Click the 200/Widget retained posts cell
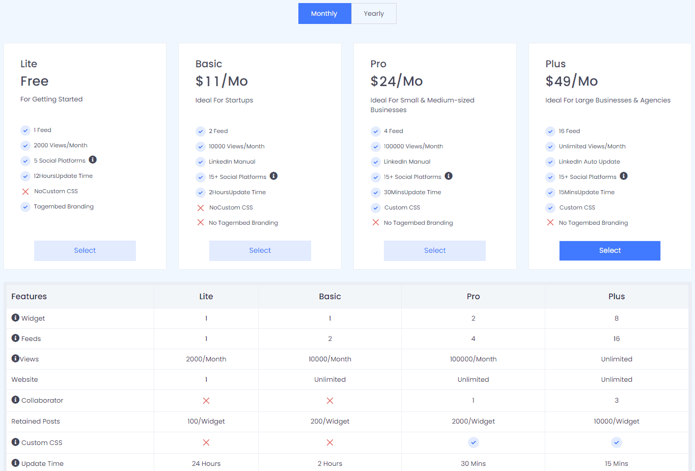The image size is (695, 471). coord(330,422)
